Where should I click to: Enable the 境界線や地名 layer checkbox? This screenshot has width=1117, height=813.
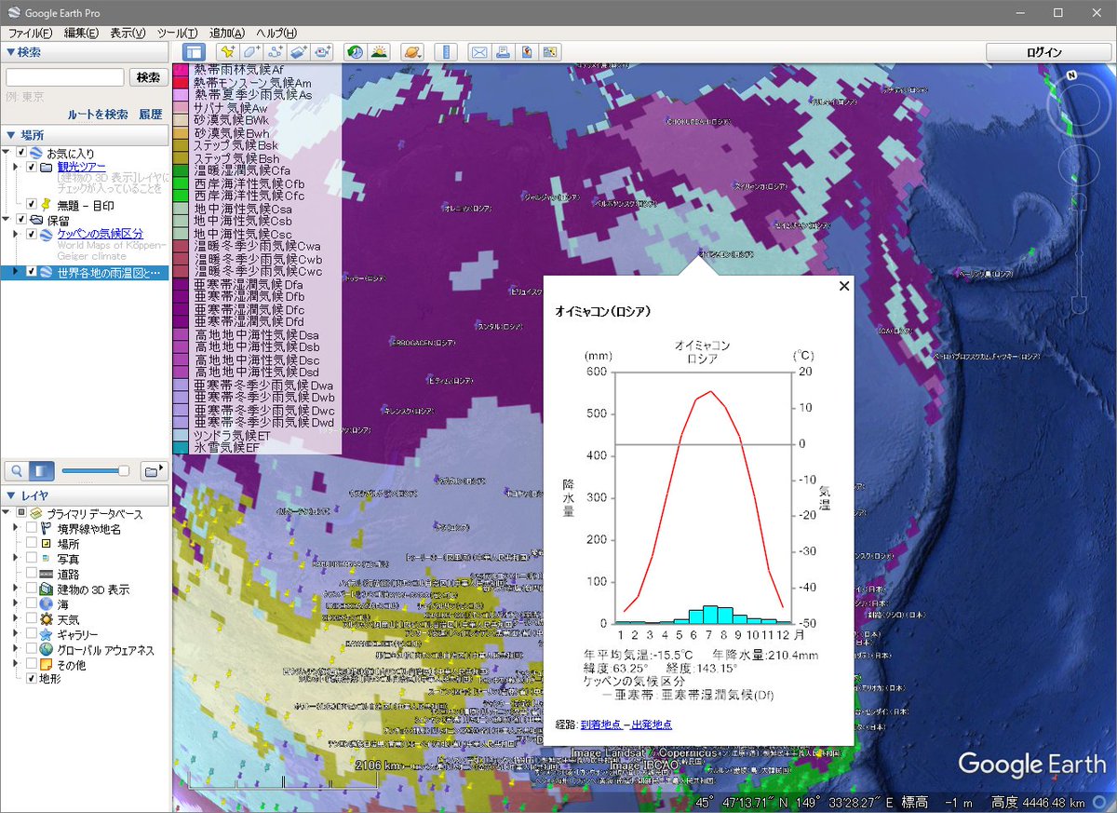[x=32, y=529]
